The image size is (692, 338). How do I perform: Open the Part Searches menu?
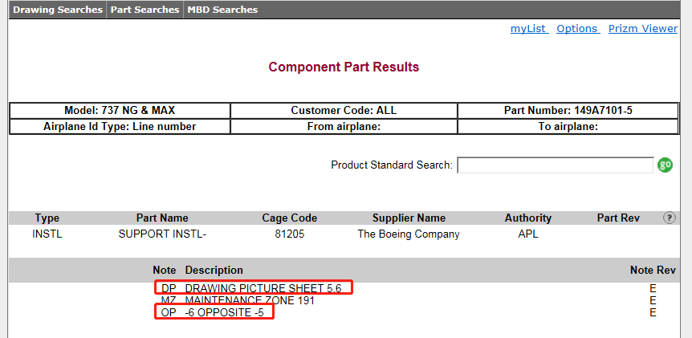pos(145,10)
